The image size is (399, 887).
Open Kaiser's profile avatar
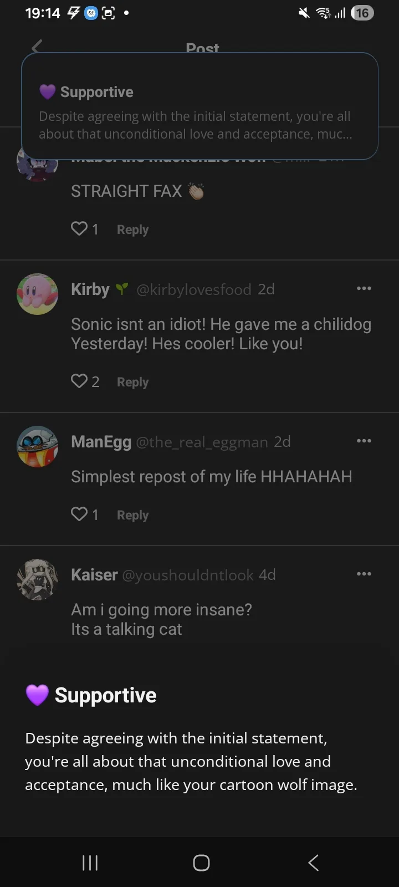click(x=37, y=579)
